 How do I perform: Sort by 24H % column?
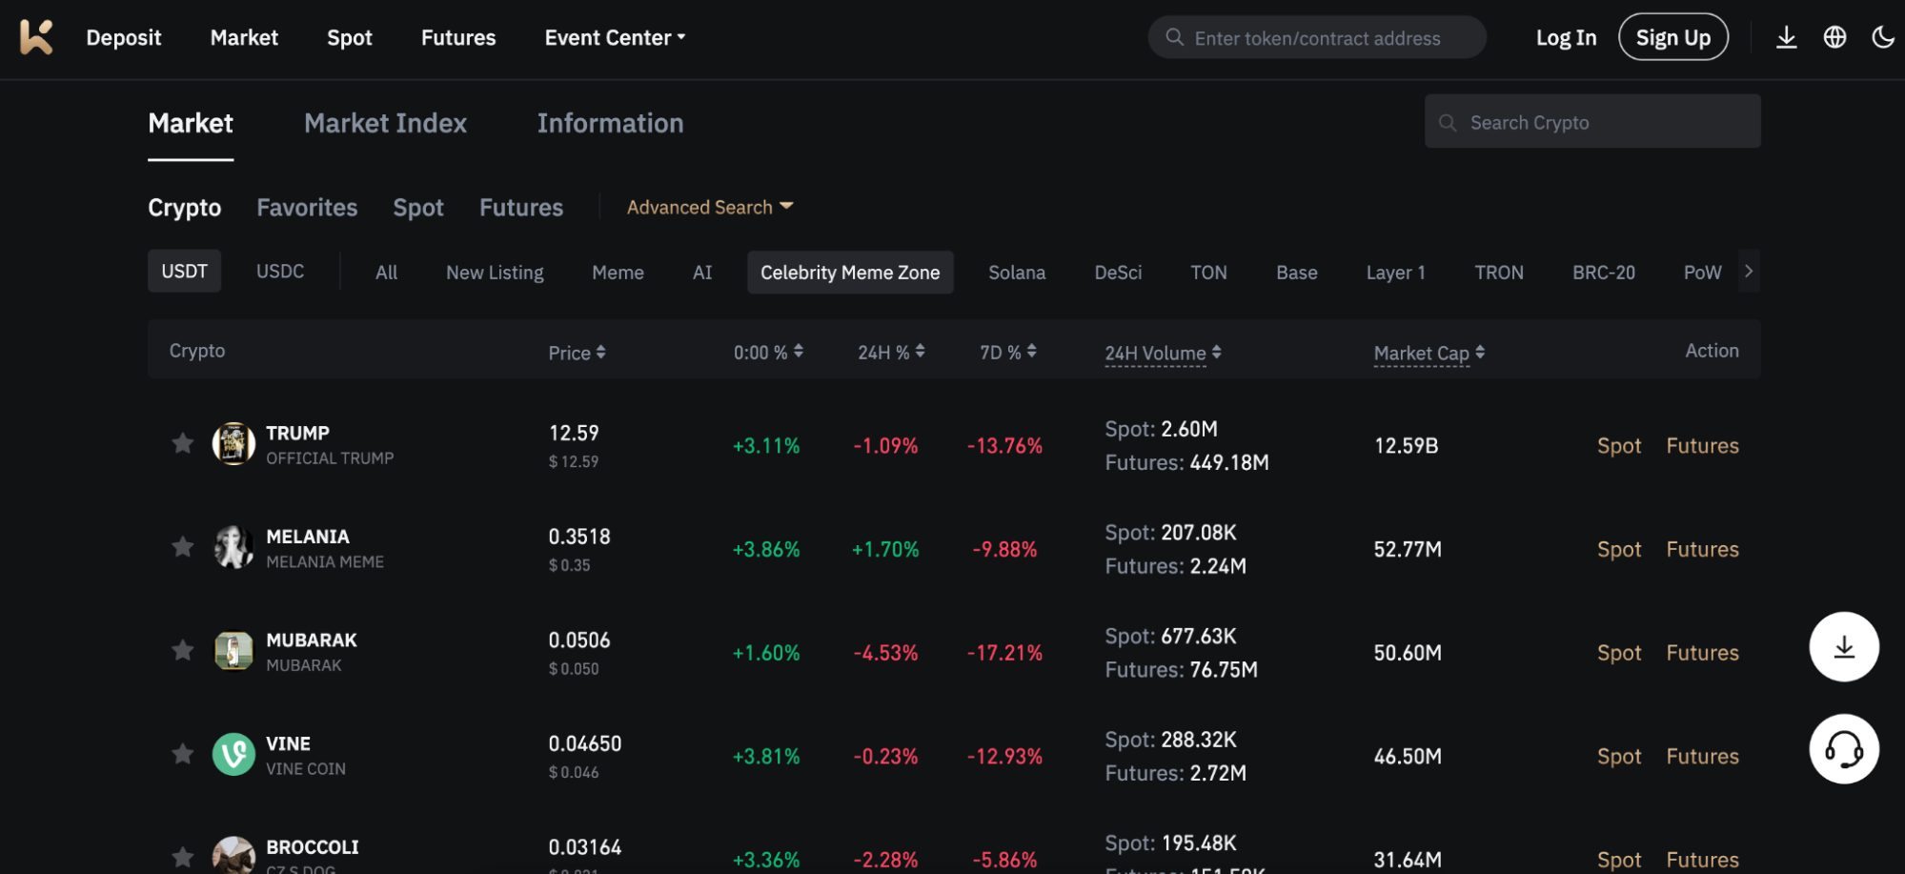[891, 353]
